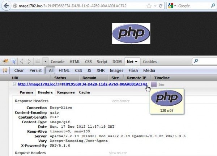Filter net requests by XHR
The width and height of the screenshot is (217, 156).
(101, 70)
